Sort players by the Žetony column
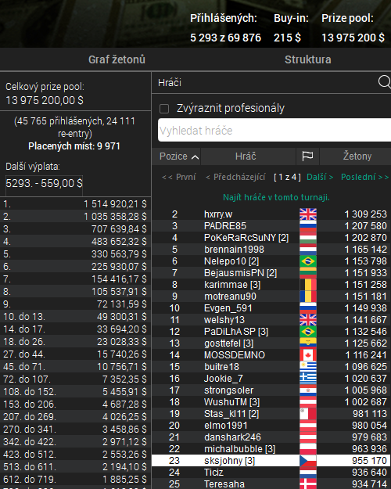This screenshot has height=489, width=391. pos(357,156)
